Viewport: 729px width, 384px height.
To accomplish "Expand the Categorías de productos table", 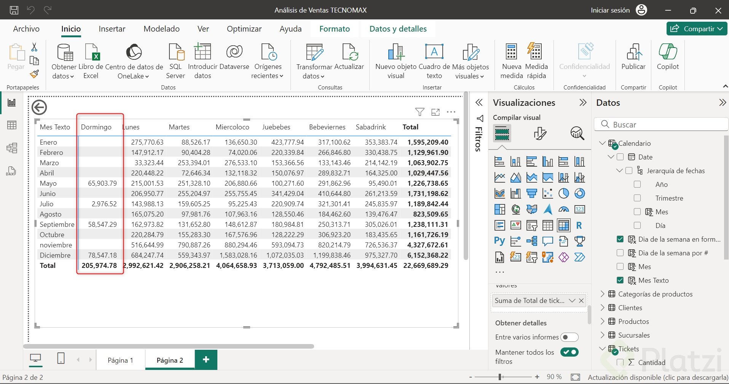I will coord(602,294).
